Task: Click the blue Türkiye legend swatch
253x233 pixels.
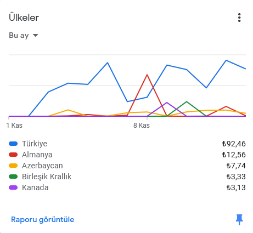Action: coord(13,144)
